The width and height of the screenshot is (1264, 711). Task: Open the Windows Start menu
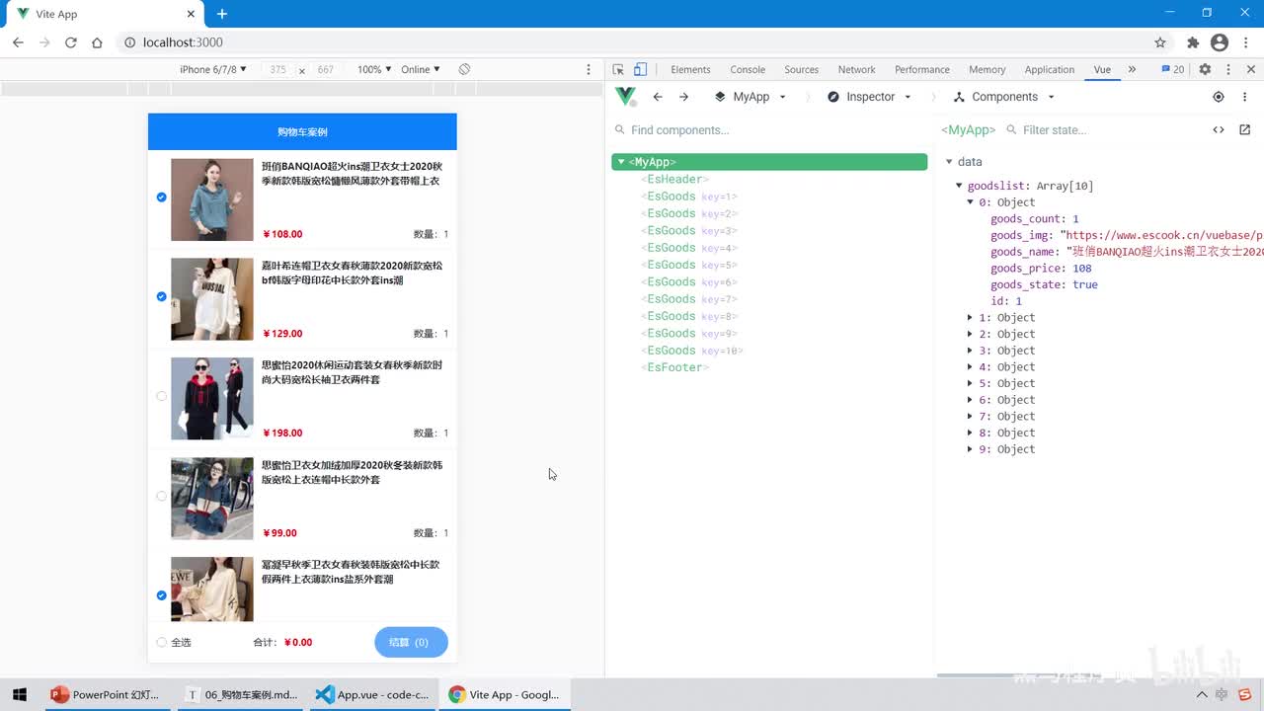click(x=20, y=694)
